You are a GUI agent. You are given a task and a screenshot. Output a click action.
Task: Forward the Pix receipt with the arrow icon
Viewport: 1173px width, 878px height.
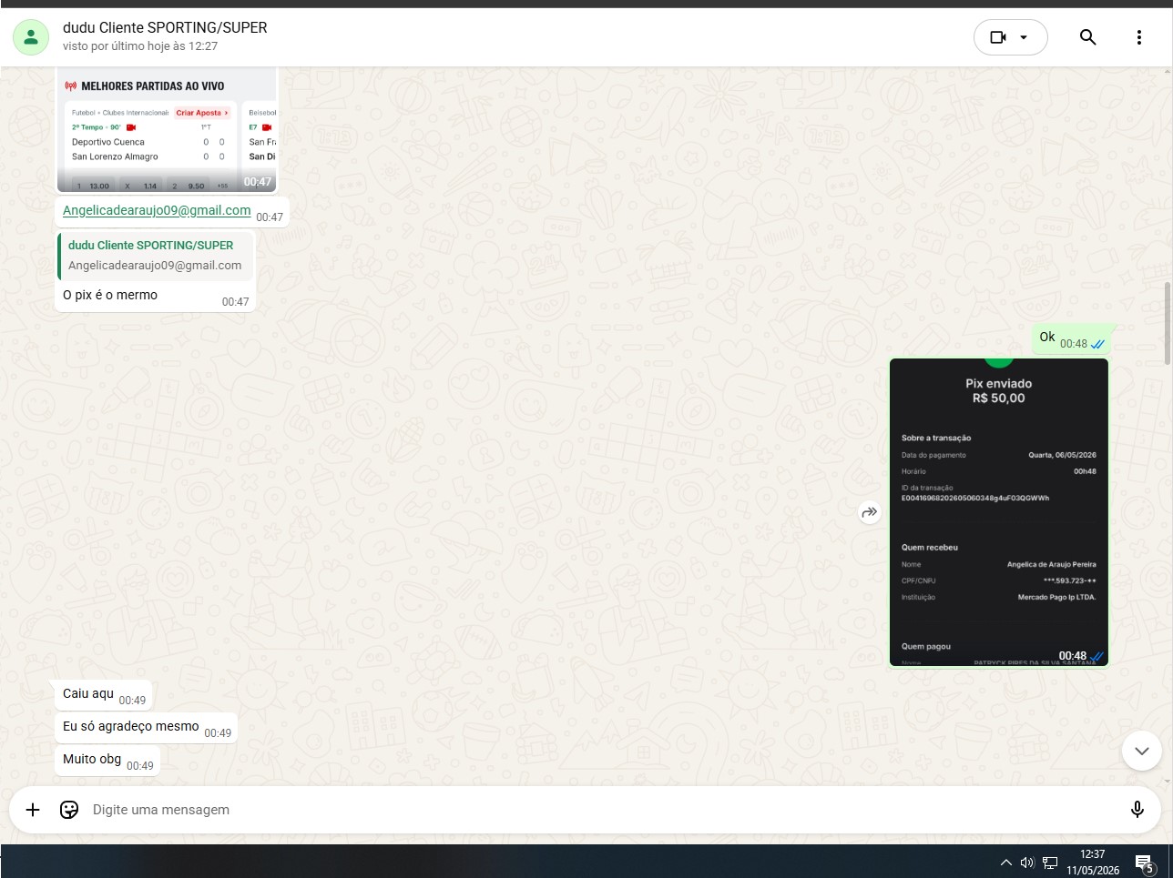(x=870, y=512)
